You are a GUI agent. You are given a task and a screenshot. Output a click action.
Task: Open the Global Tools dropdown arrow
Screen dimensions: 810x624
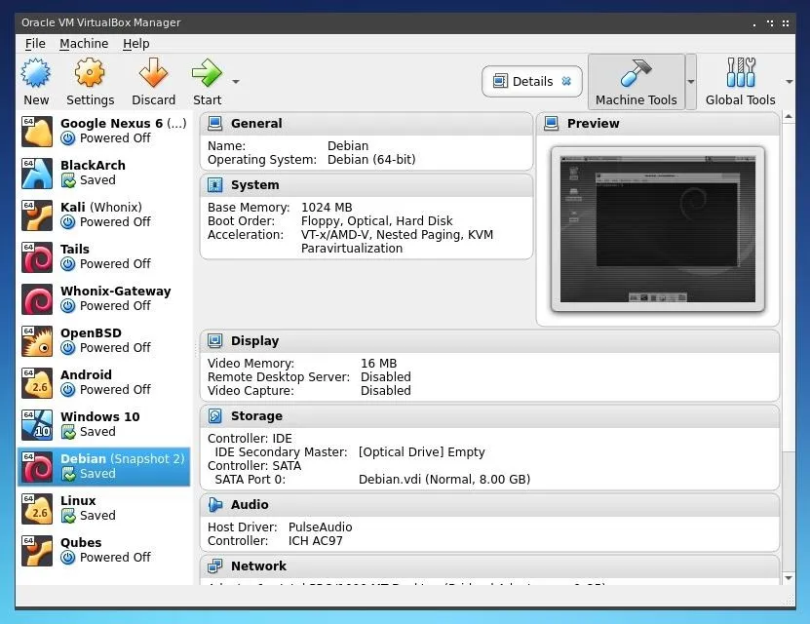click(789, 82)
